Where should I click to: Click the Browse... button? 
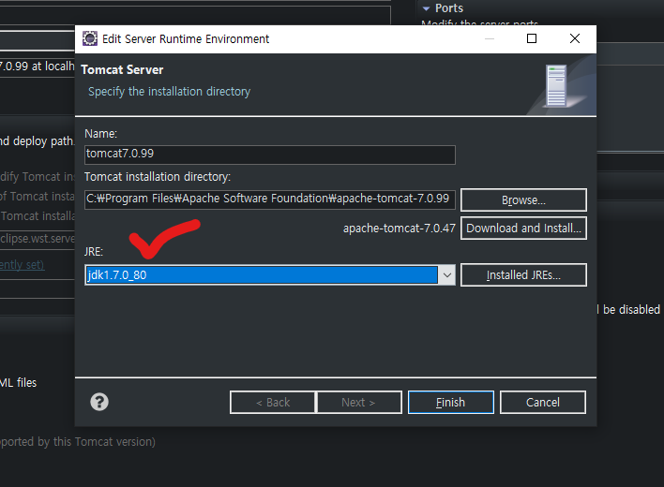point(523,200)
